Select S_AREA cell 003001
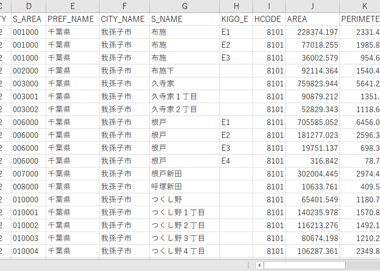The height and width of the screenshot is (271, 380). [29, 96]
